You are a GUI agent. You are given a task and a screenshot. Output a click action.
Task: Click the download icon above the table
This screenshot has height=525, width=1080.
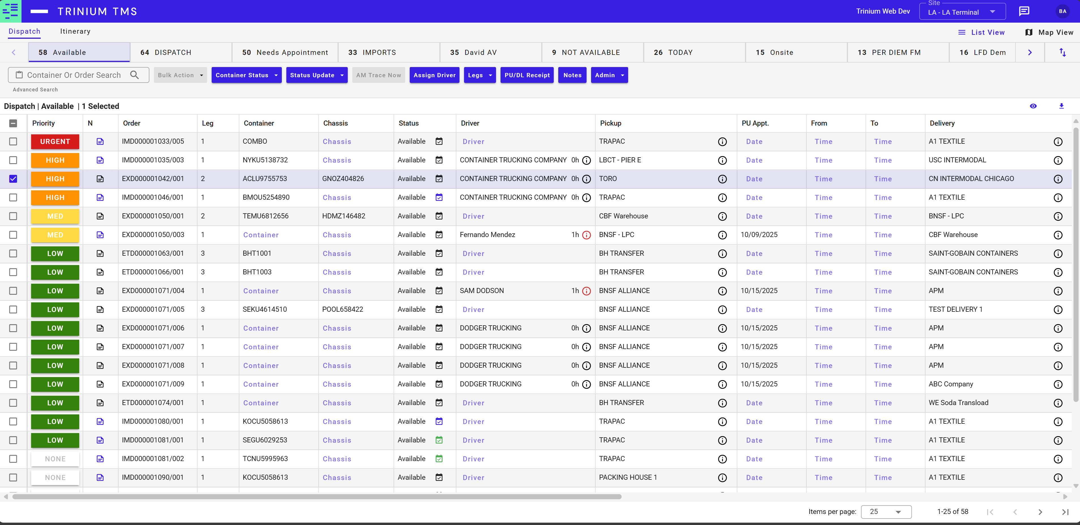point(1061,106)
